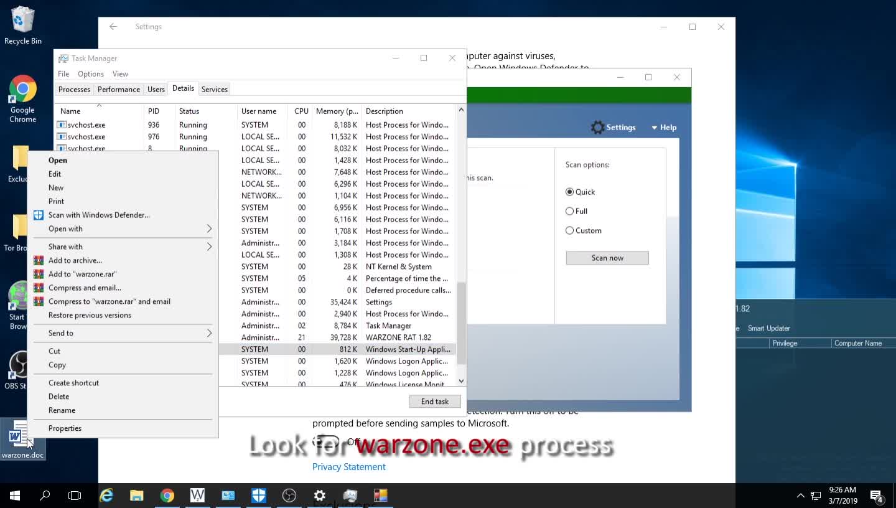Screen dimensions: 896x508
Task: Switch to the Performance tab
Action: point(119,90)
